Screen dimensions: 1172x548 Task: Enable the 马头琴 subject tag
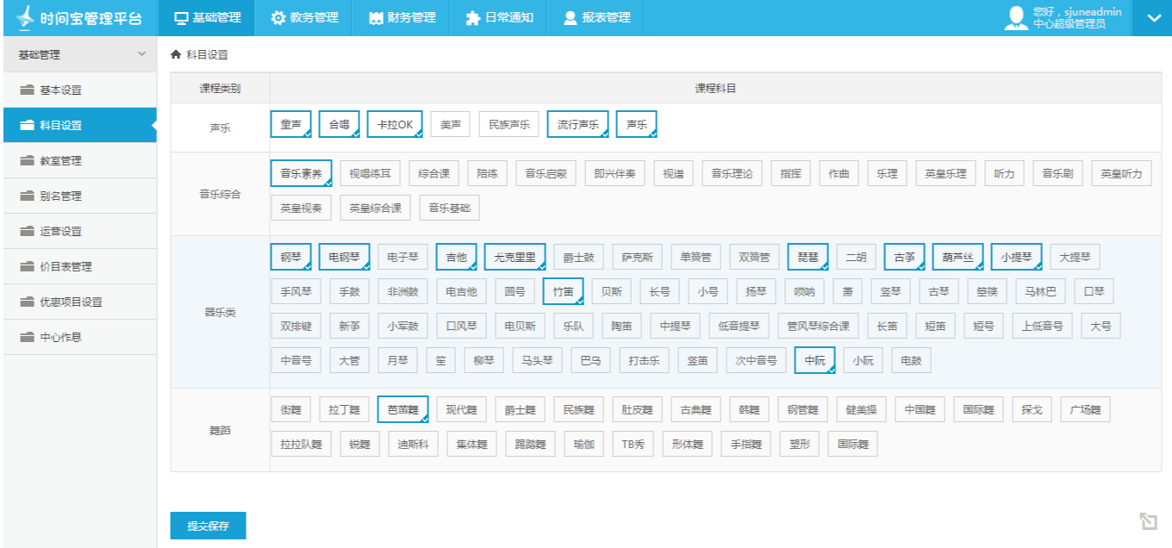click(x=538, y=360)
